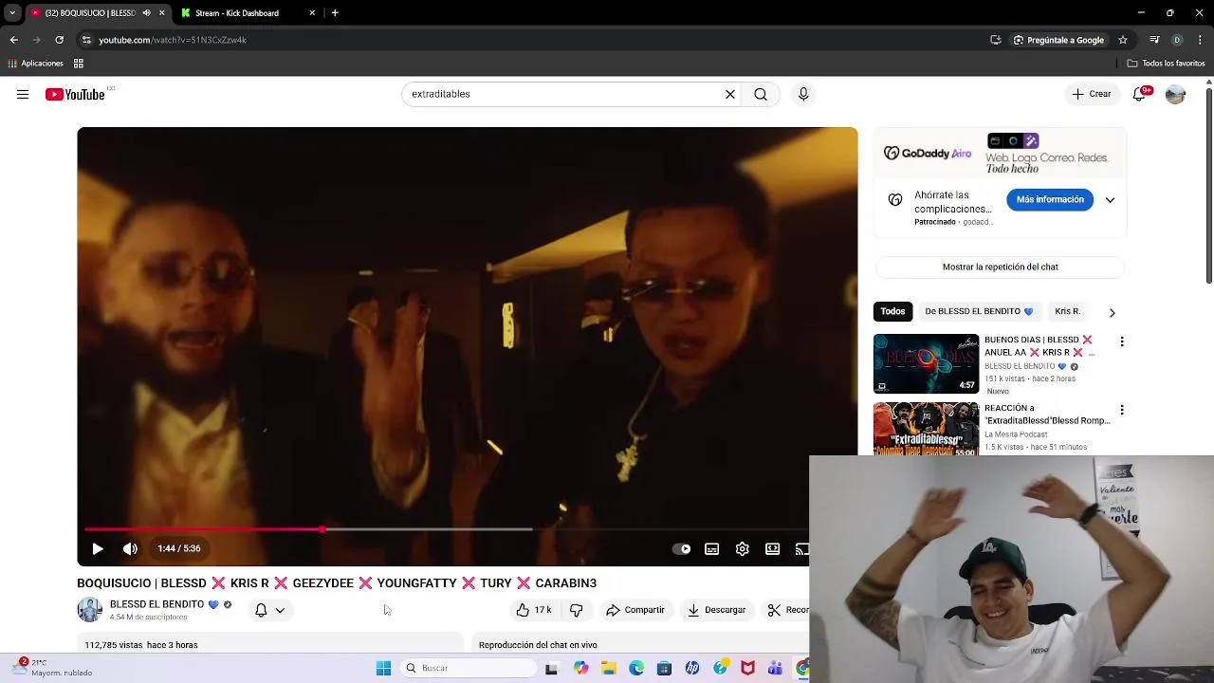Click Pregúntale a Google lens button
The height and width of the screenshot is (683, 1214).
coord(1058,40)
